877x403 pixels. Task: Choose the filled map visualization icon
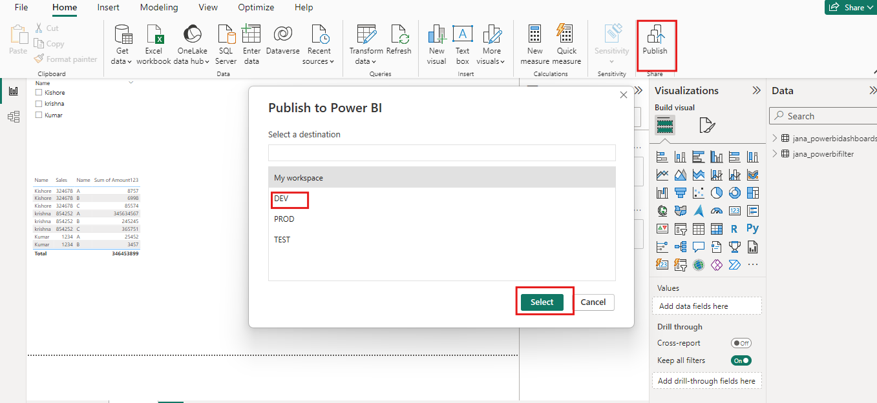click(x=680, y=211)
